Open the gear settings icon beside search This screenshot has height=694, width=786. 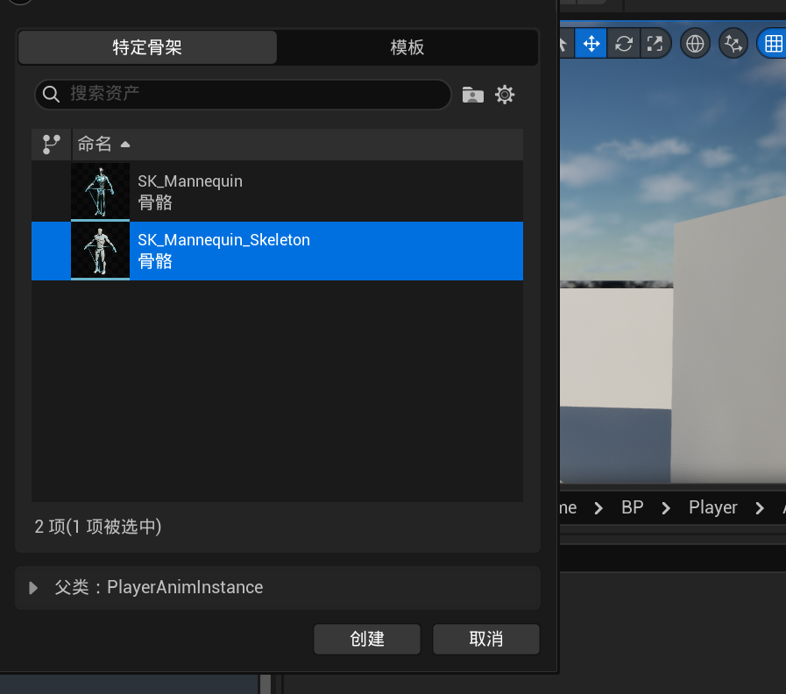(x=505, y=95)
